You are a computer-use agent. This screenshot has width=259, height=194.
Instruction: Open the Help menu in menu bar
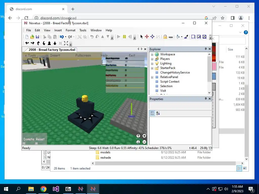tap(109, 30)
